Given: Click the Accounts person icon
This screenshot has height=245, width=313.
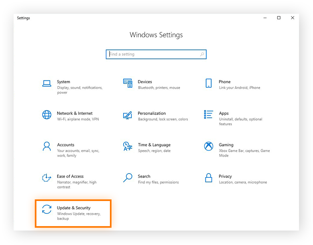Looking at the screenshot, I should point(47,146).
